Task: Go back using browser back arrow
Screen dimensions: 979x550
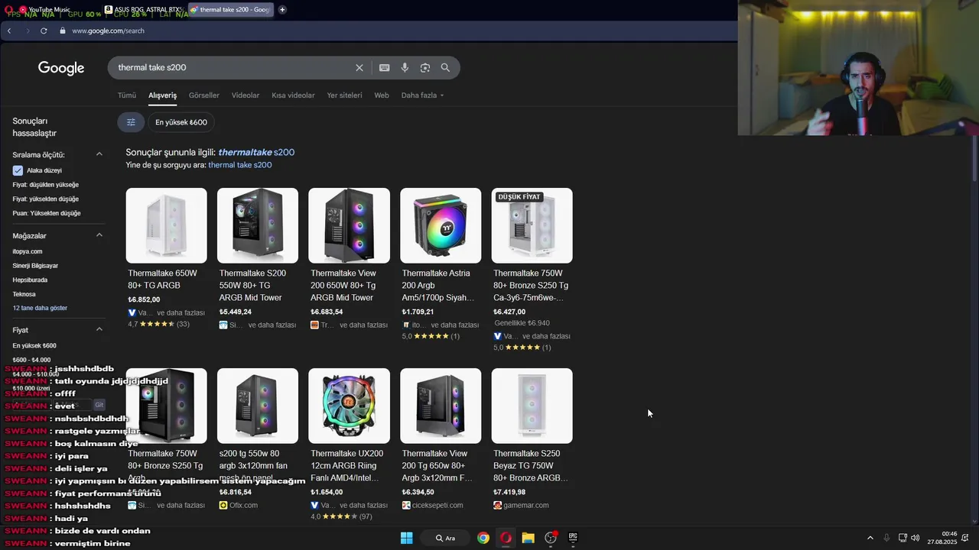Action: pyautogui.click(x=9, y=31)
